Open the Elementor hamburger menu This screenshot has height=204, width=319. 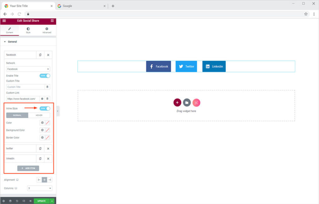click(4, 21)
